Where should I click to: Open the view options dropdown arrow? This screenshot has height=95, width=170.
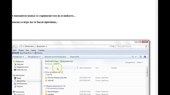tap(136, 57)
